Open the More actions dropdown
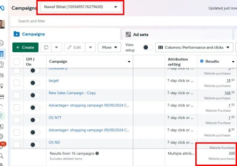Viewport: 237px width, 166px height. [x=109, y=47]
